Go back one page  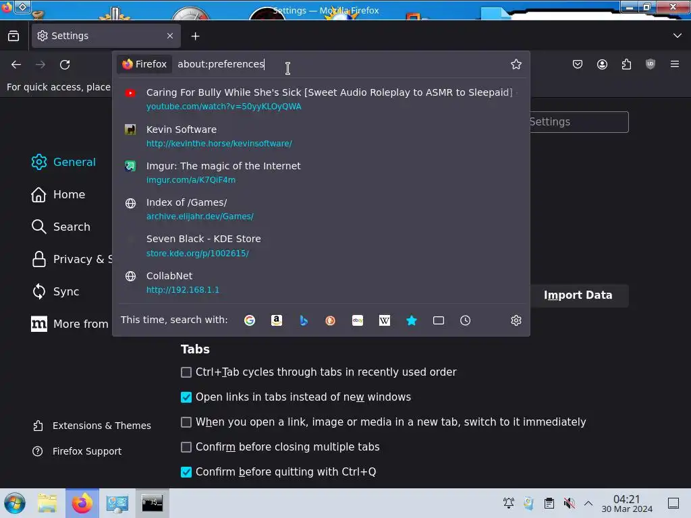(16, 65)
